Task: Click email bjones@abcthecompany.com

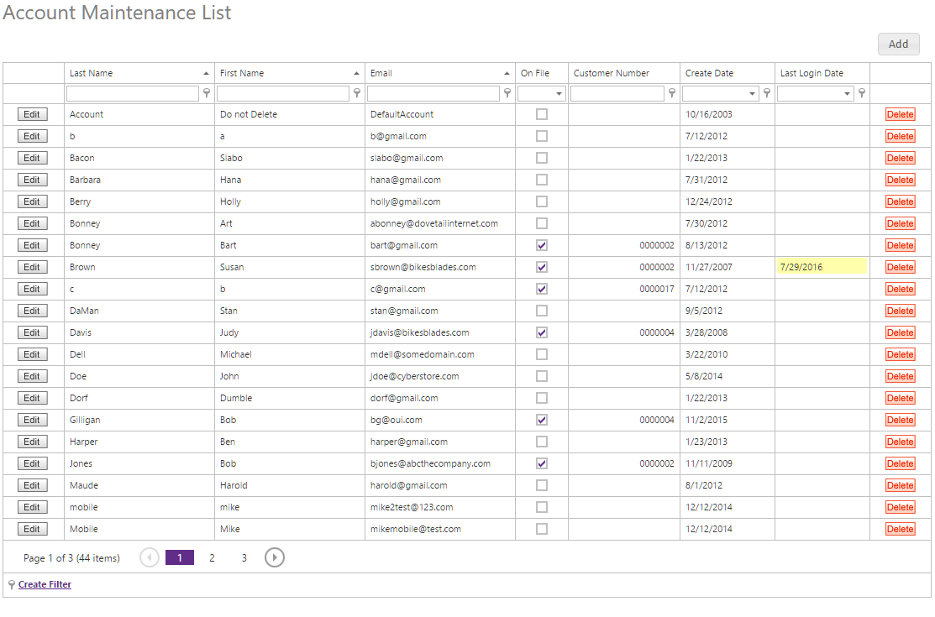Action: tap(430, 463)
